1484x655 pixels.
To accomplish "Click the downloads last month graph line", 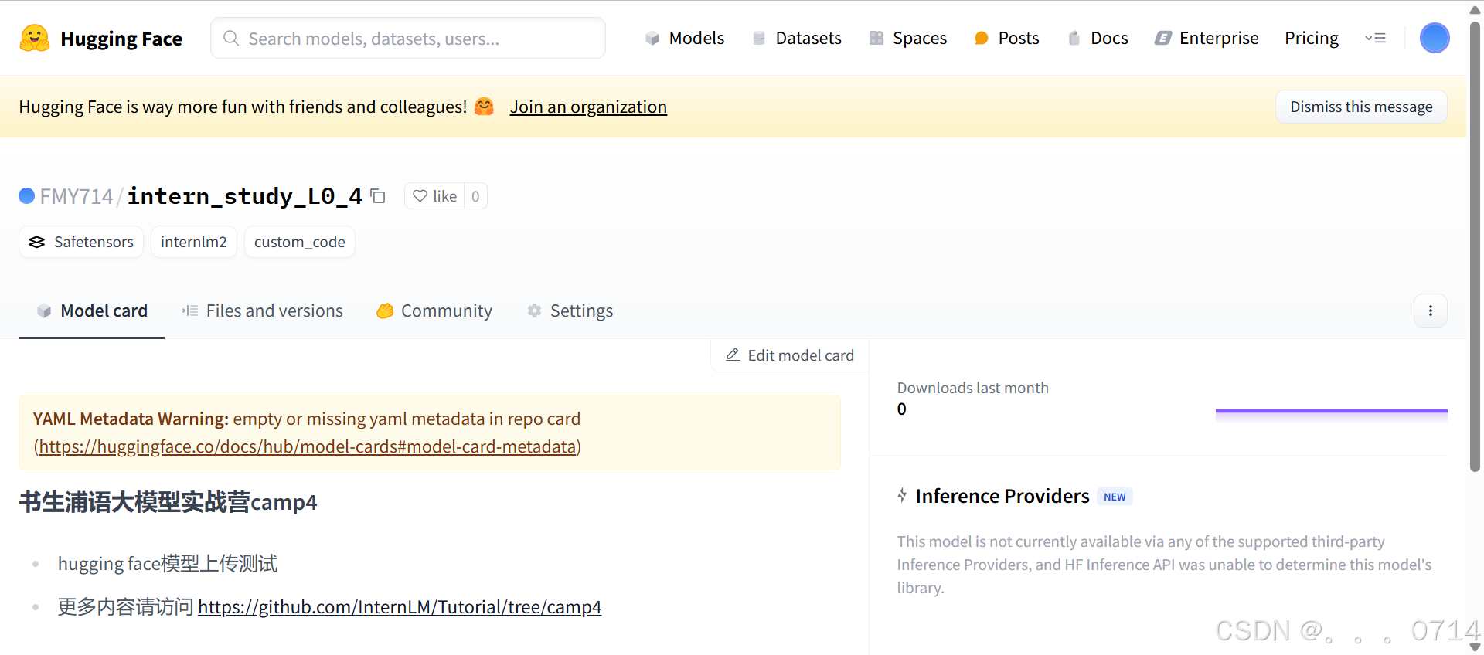I will pos(1331,411).
